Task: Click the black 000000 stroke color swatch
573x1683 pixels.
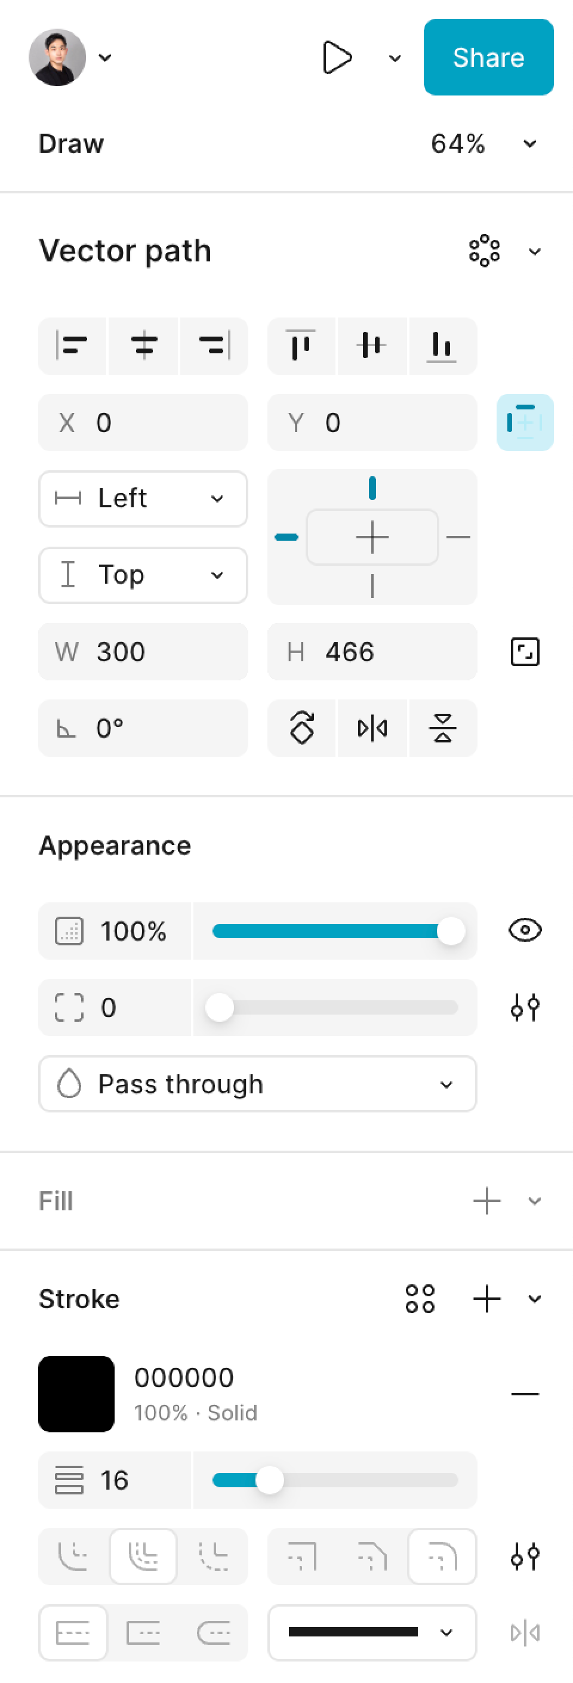Action: (x=76, y=1394)
